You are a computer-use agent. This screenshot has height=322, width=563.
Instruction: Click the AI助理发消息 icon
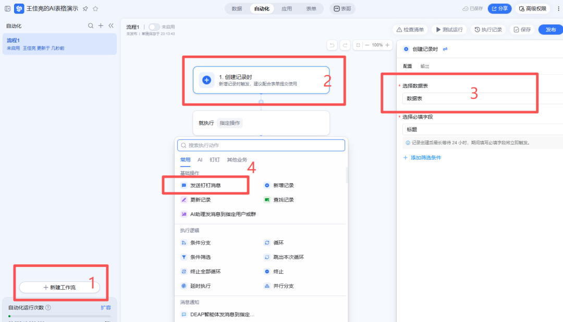184,214
